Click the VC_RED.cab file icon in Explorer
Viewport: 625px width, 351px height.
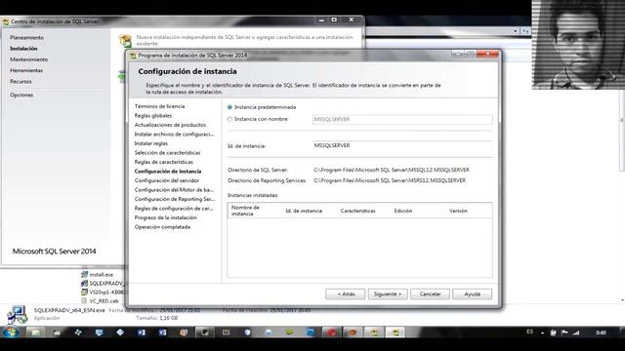pyautogui.click(x=84, y=301)
